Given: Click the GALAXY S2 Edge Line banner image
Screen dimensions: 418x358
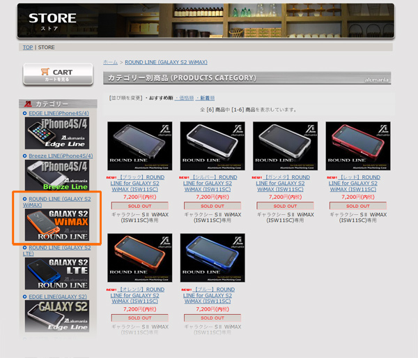Looking at the screenshot, I should 57,316.
